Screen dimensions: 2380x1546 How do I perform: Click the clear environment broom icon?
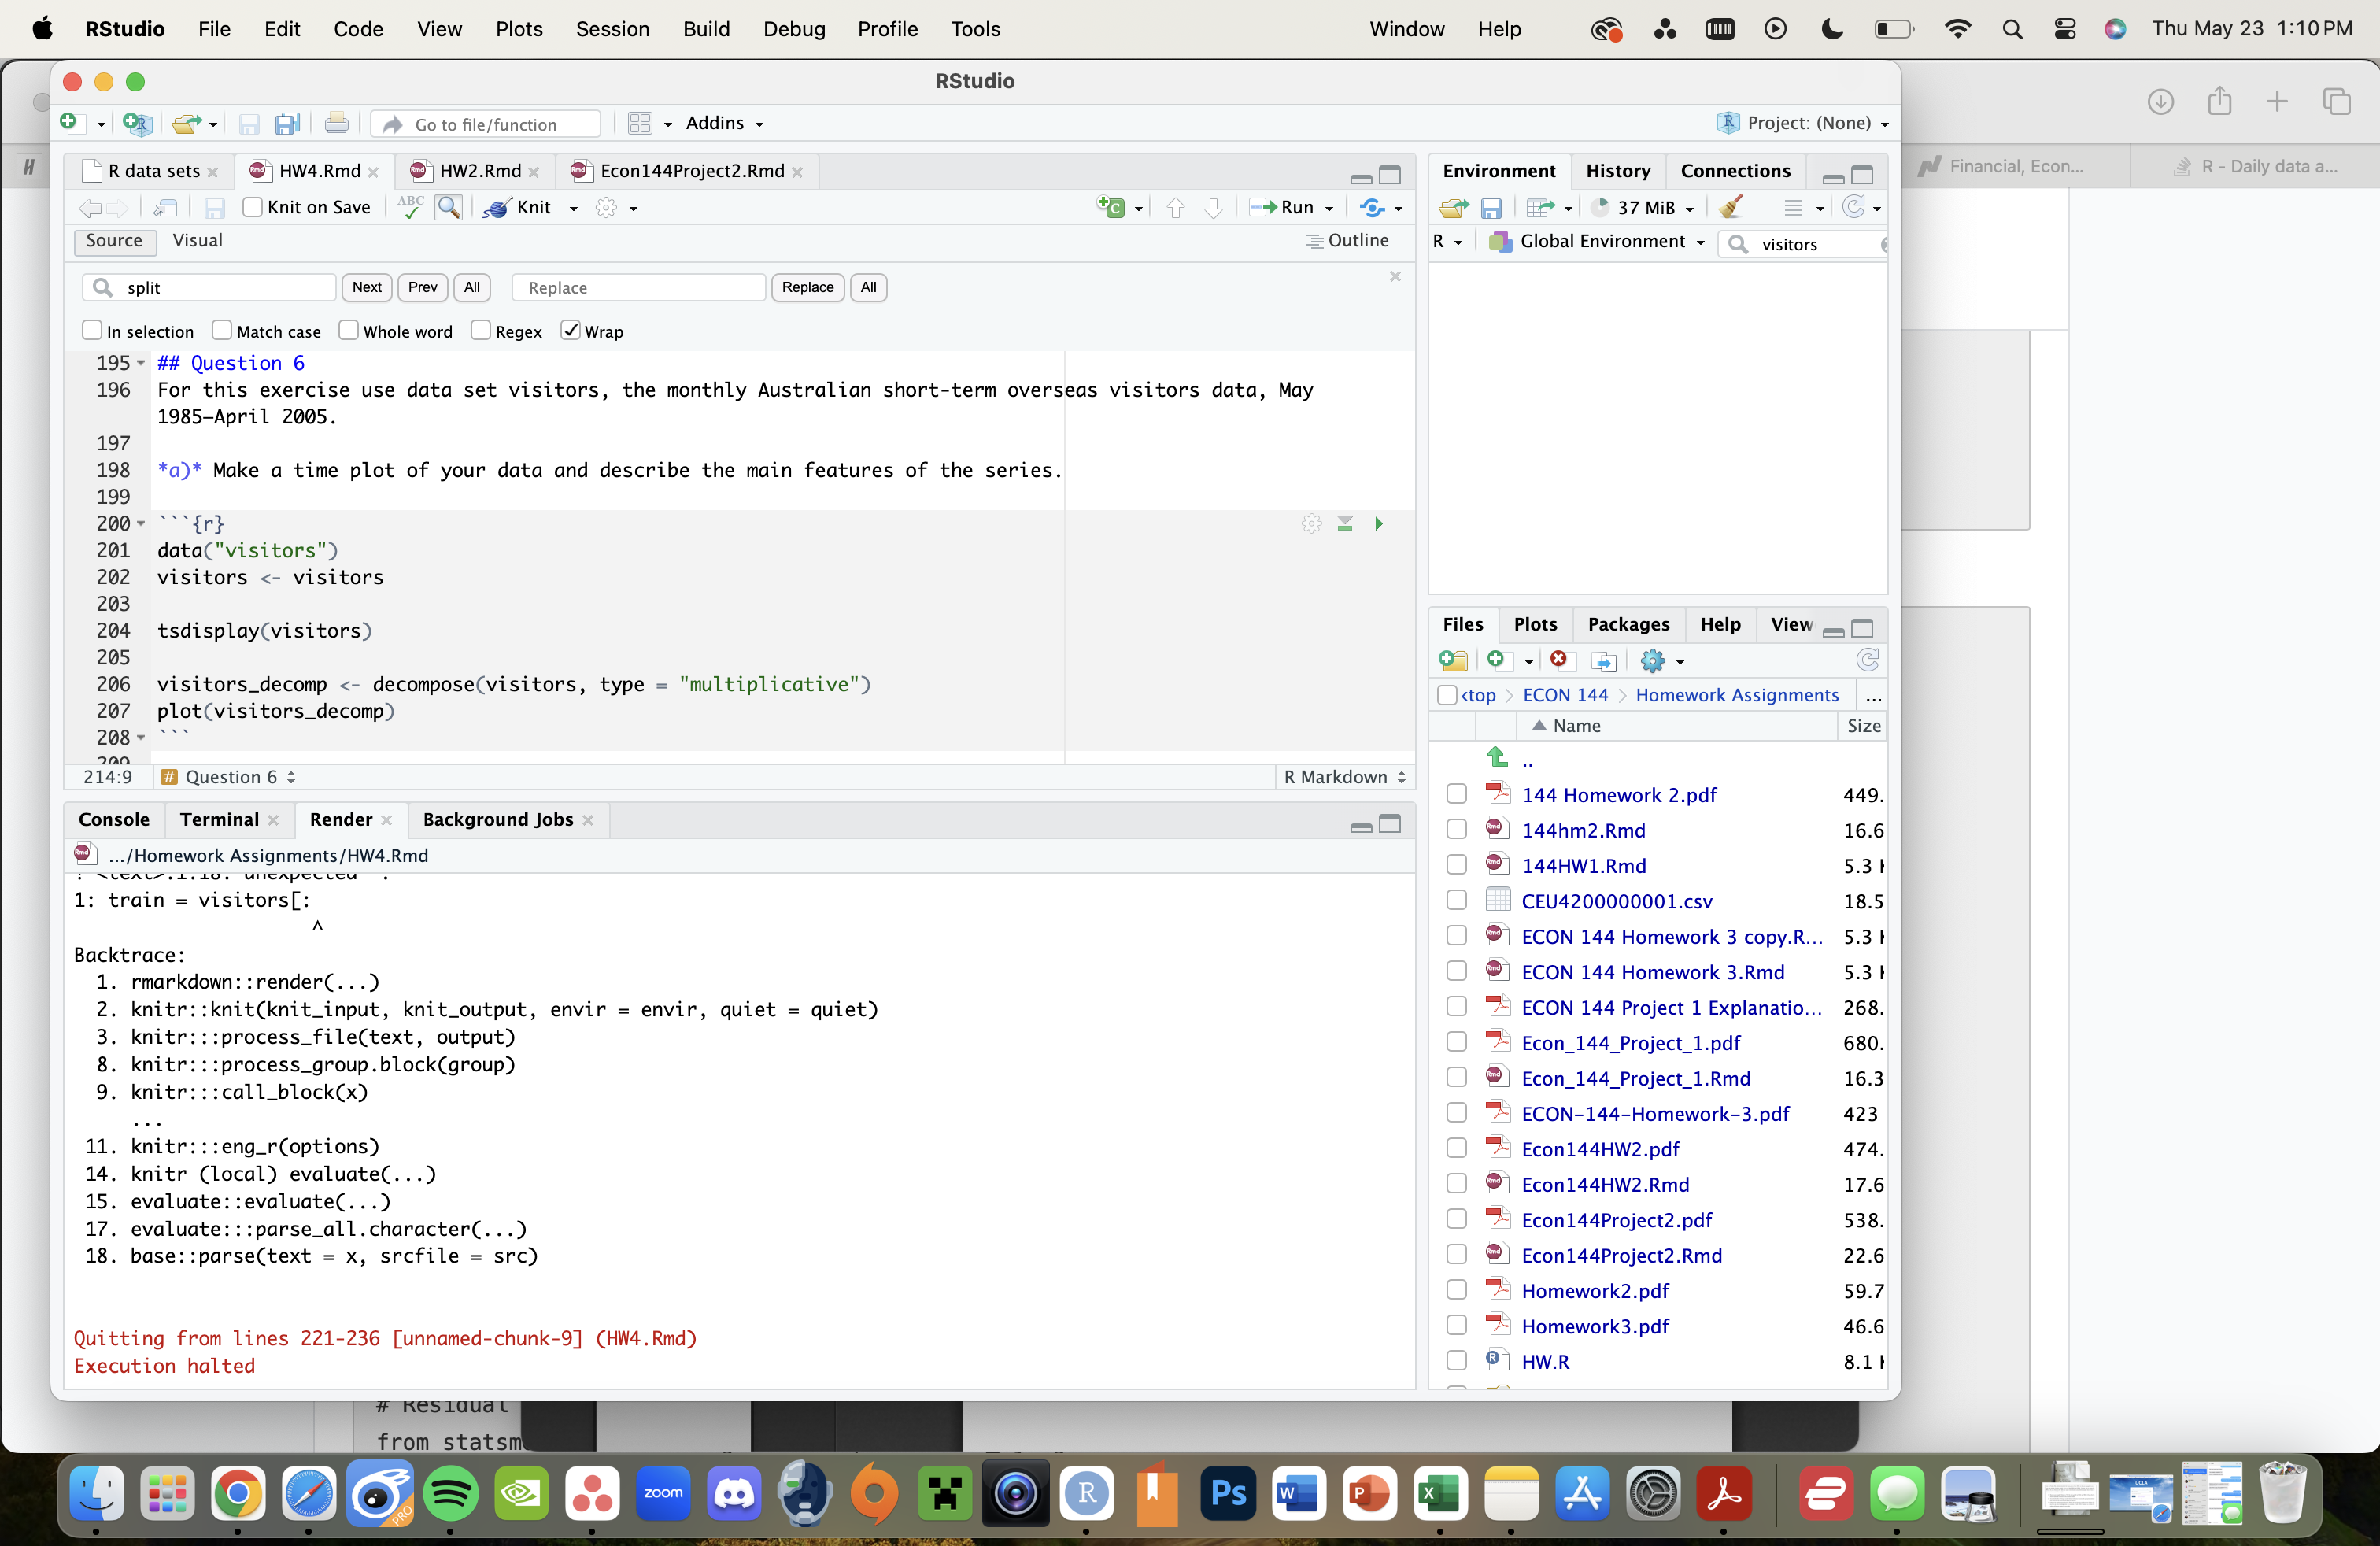(x=1731, y=207)
